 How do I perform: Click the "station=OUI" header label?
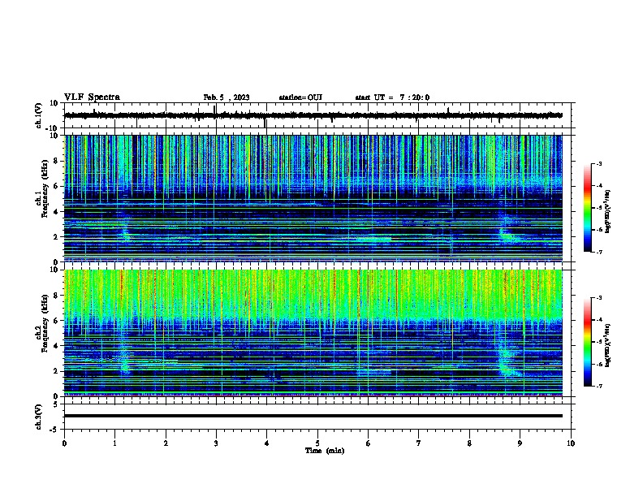click(300, 97)
